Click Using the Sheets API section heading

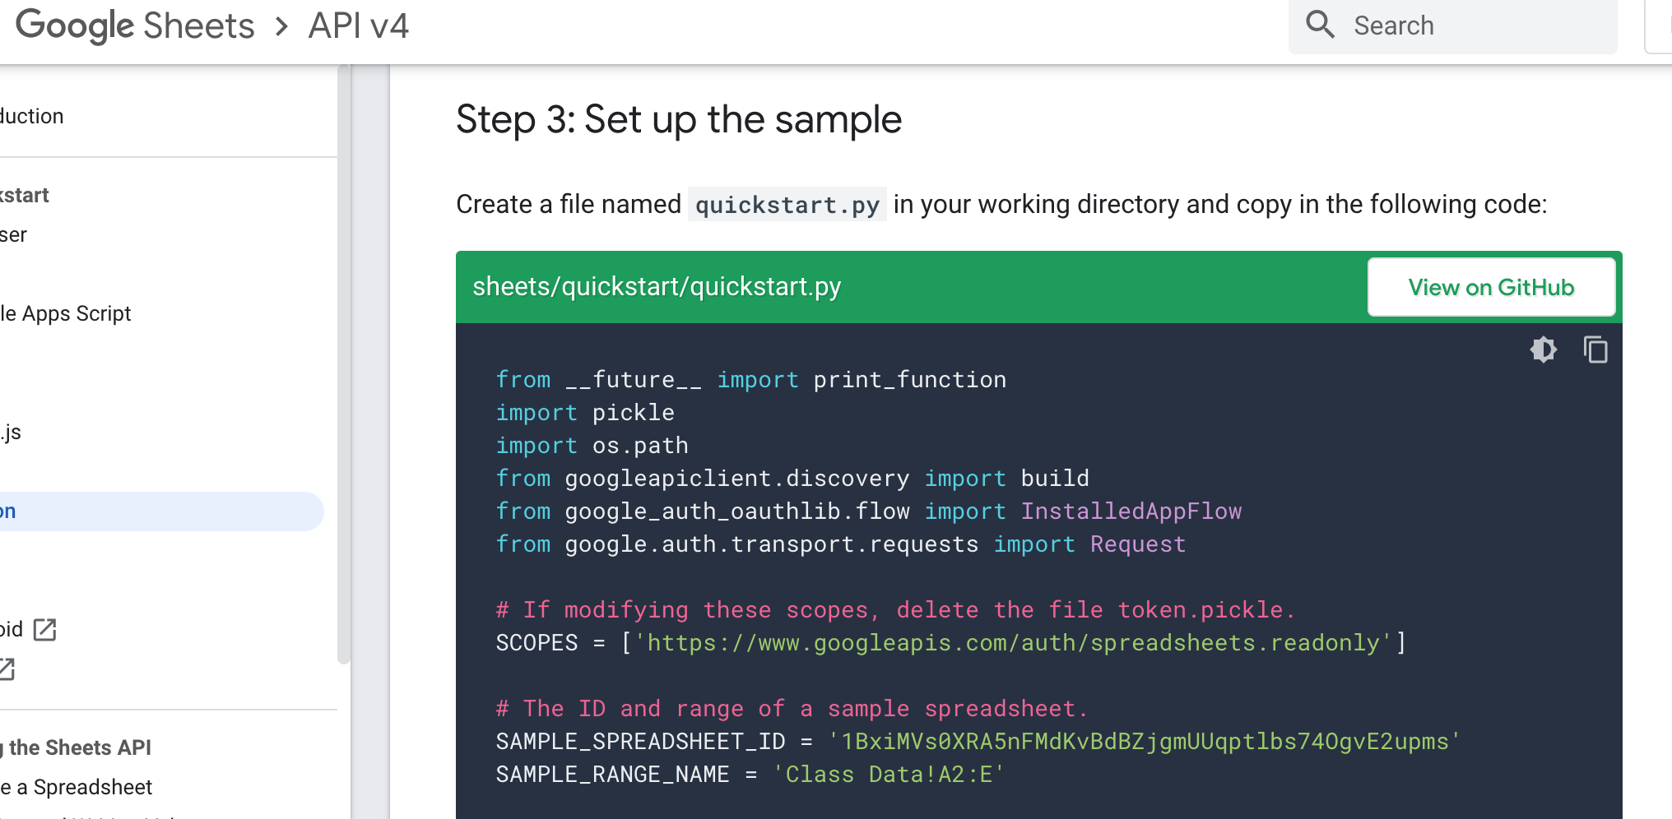coord(77,747)
